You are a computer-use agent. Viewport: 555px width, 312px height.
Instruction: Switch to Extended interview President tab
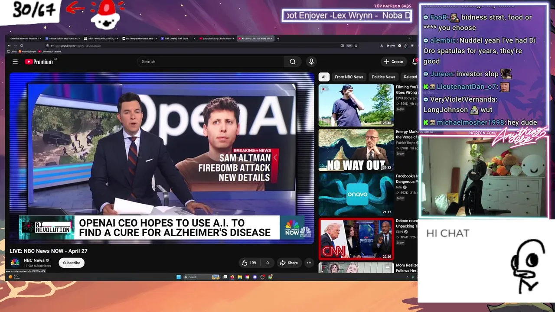[24, 39]
